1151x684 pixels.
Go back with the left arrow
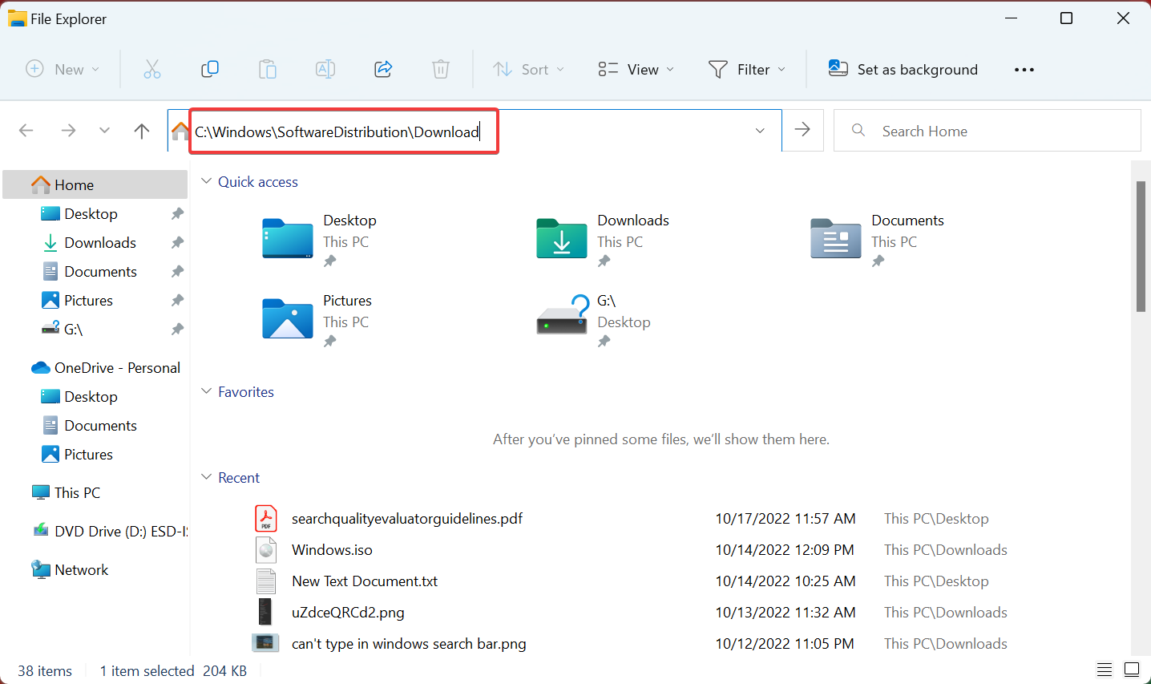tap(26, 131)
